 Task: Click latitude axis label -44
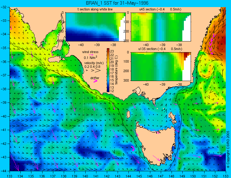click(x=3, y=171)
